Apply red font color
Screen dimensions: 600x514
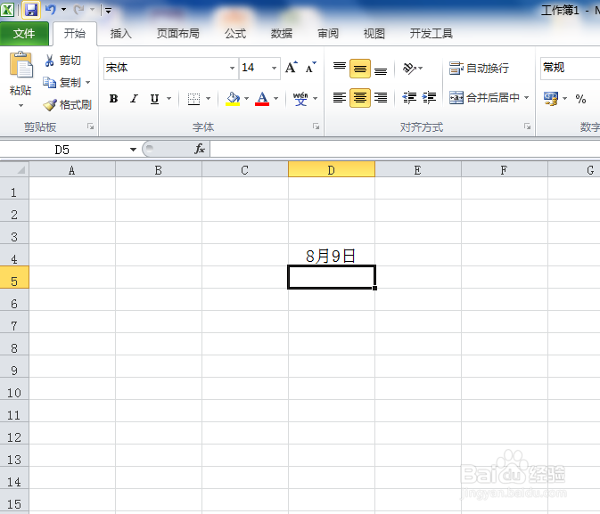point(262,99)
